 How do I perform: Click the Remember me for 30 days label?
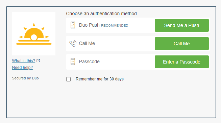[x=100, y=79]
